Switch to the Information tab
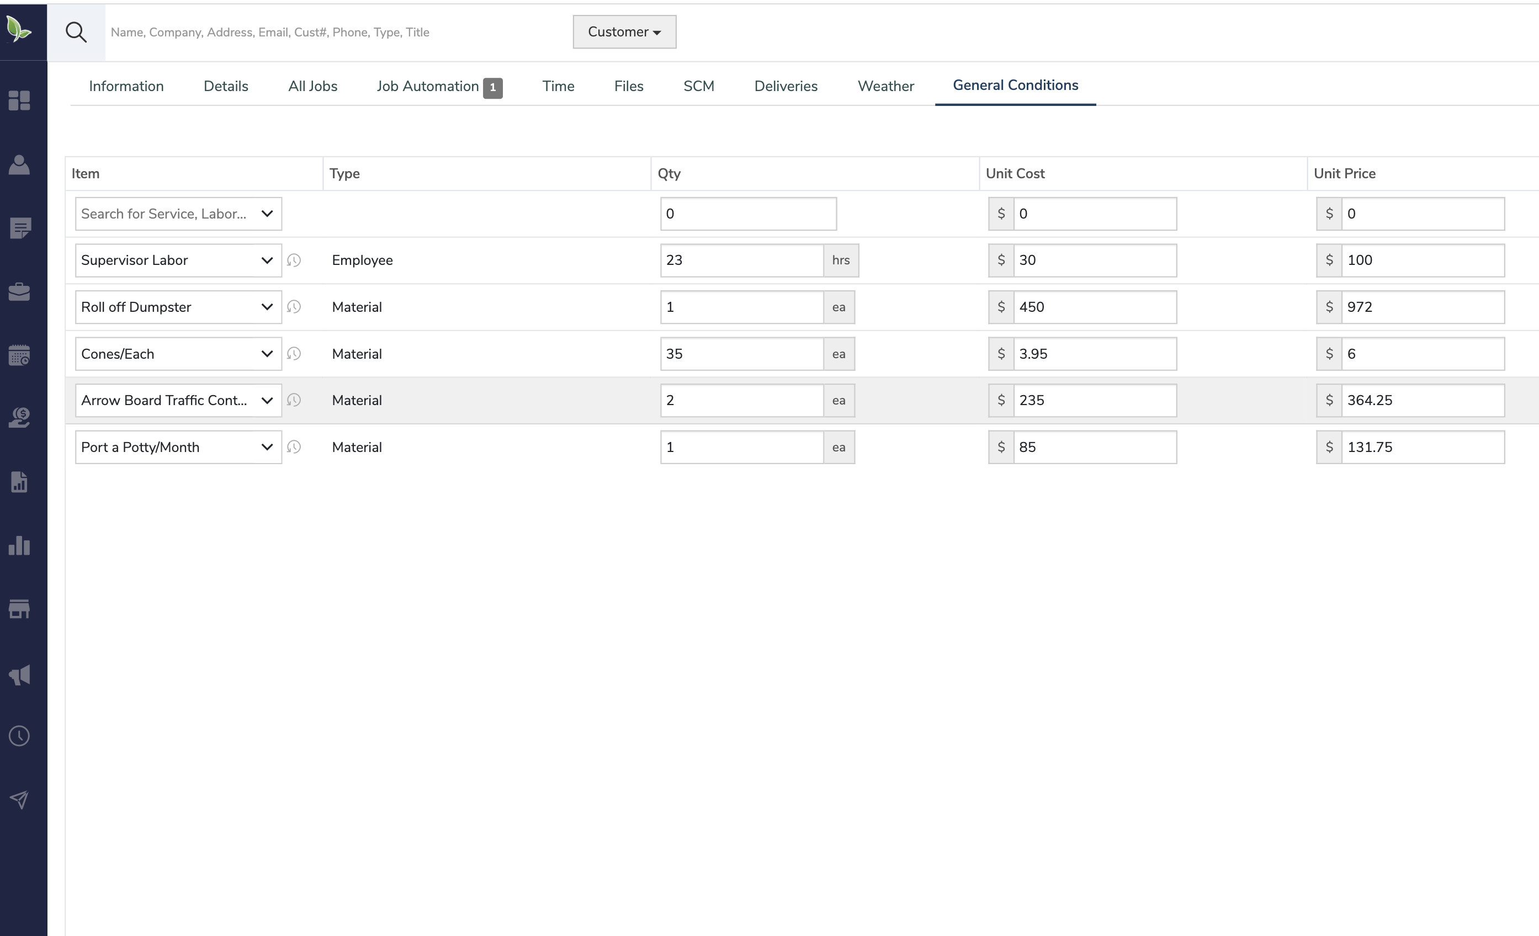The height and width of the screenshot is (936, 1539). click(x=126, y=86)
